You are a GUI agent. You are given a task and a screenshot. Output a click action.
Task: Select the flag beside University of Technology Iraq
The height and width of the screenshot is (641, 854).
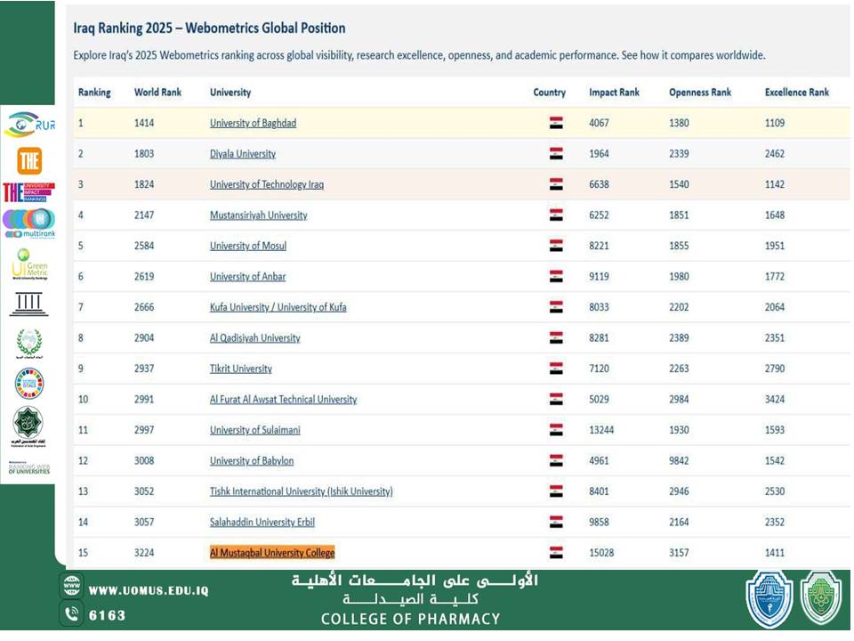click(x=555, y=184)
